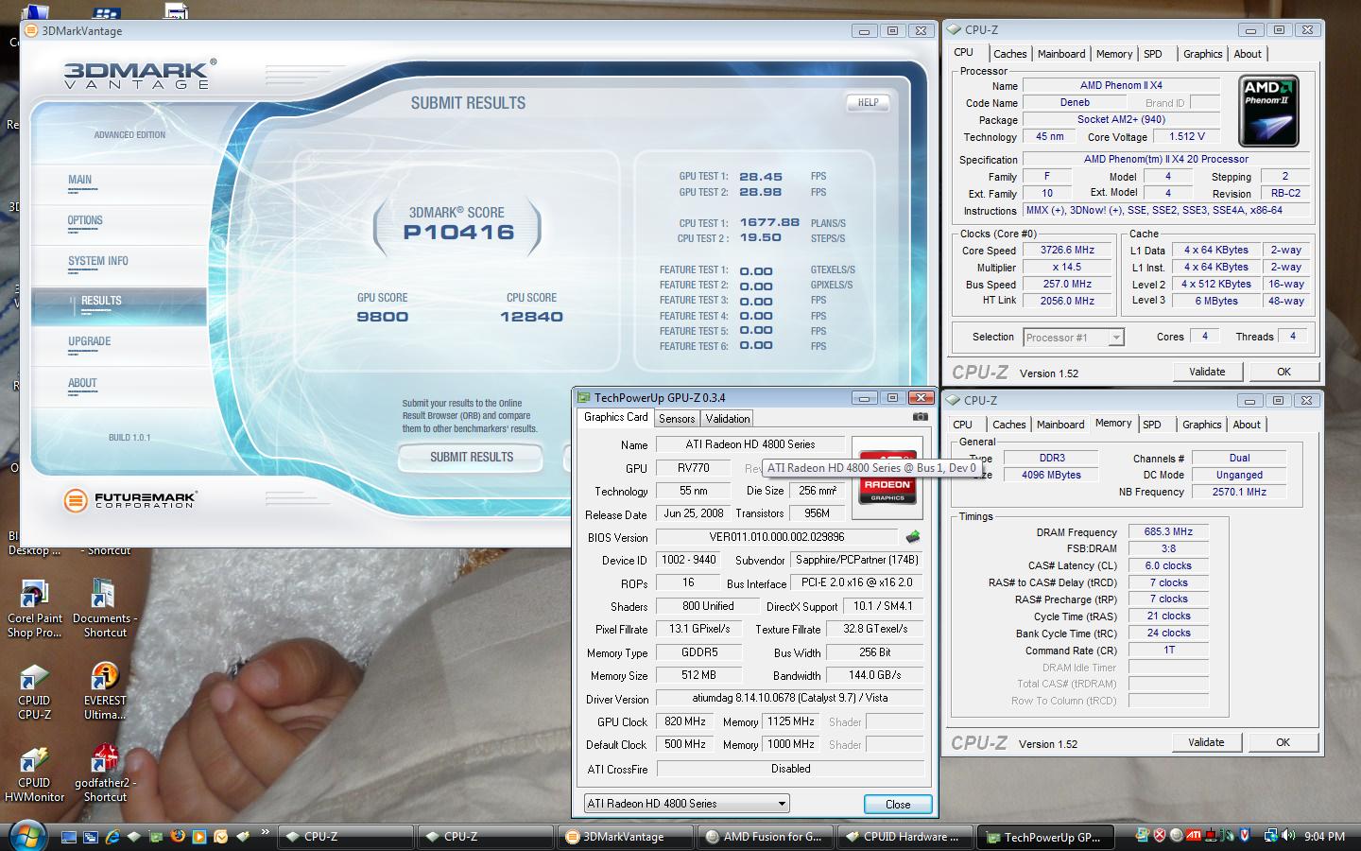Image resolution: width=1361 pixels, height=851 pixels.
Task: Switch to the Sensors tab in GPU-Z
Action: click(x=677, y=419)
